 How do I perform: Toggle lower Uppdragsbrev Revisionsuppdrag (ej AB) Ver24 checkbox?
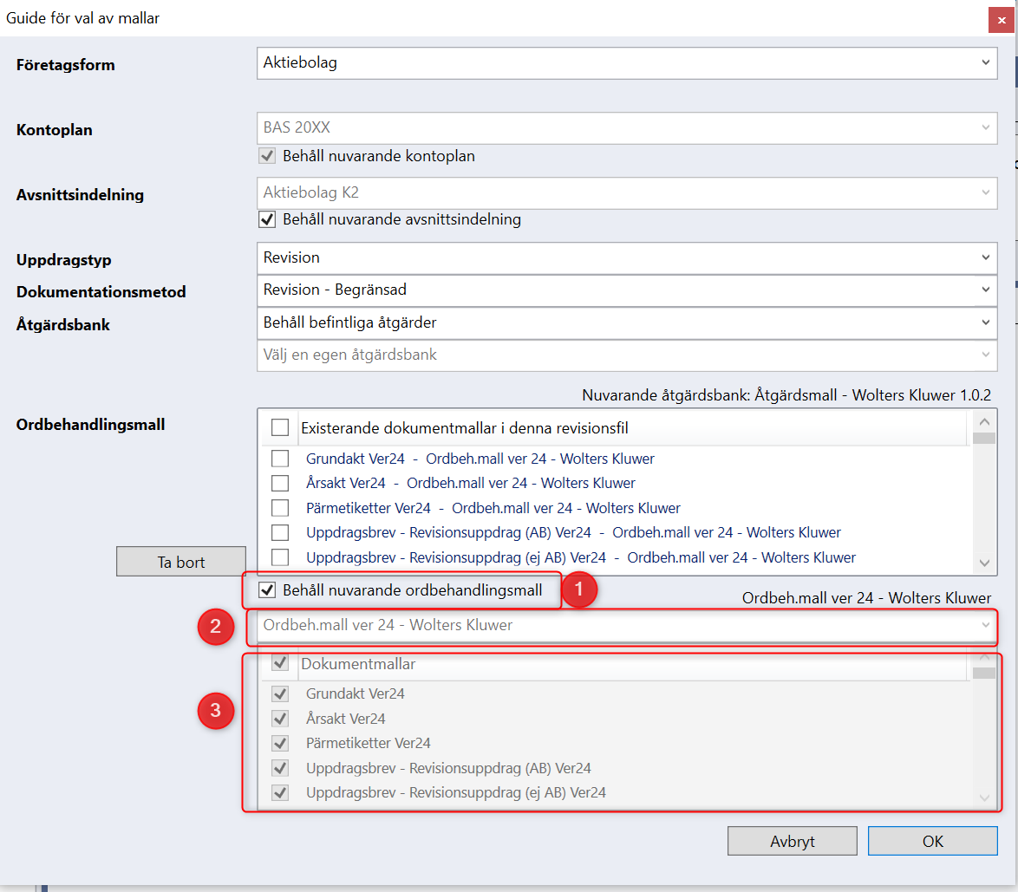280,792
